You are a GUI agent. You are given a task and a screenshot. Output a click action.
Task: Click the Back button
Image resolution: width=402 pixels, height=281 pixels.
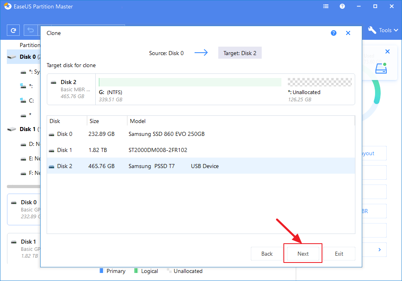267,253
